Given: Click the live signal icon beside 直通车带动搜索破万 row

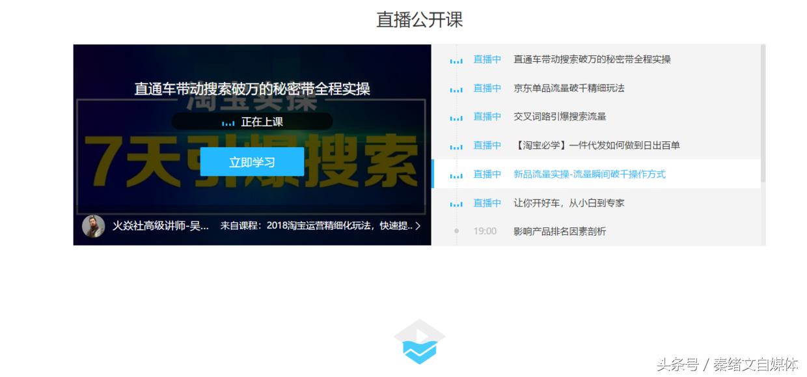Looking at the screenshot, I should click(456, 59).
